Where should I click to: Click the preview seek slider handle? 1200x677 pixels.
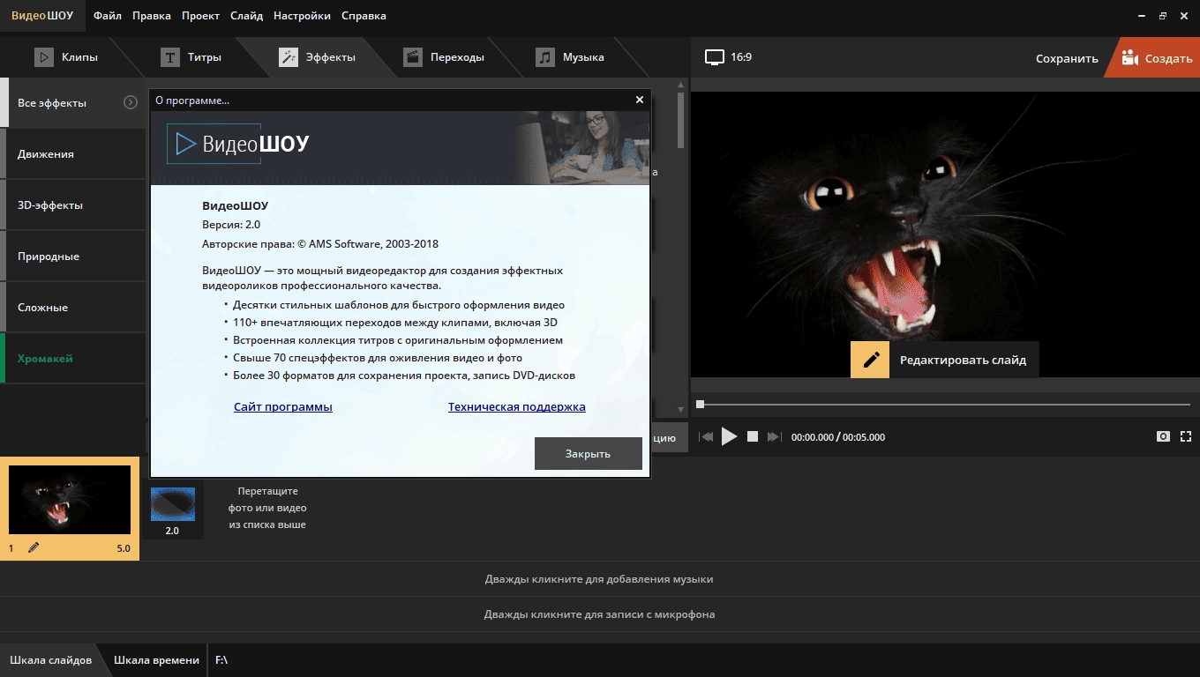(x=701, y=405)
